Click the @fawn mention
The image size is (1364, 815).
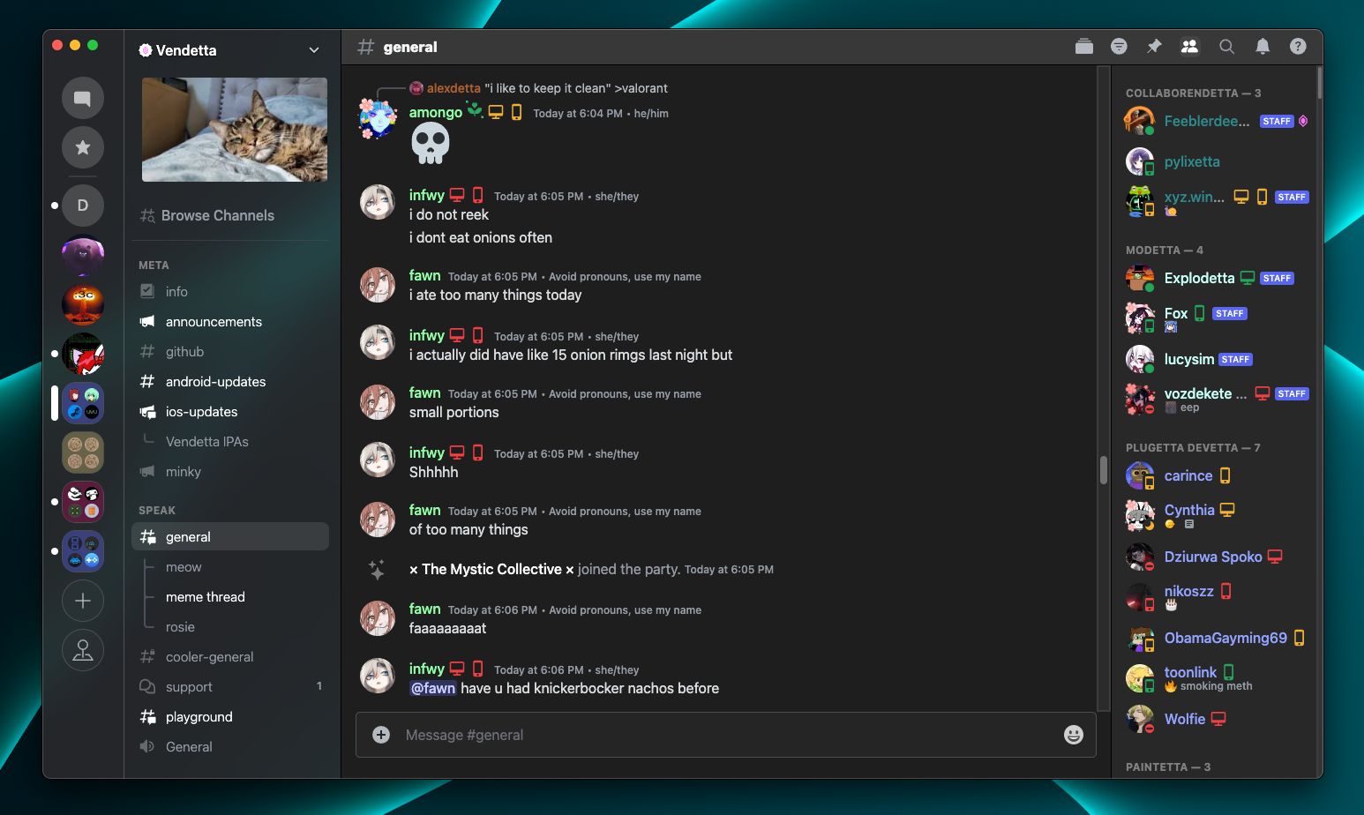[x=433, y=688]
